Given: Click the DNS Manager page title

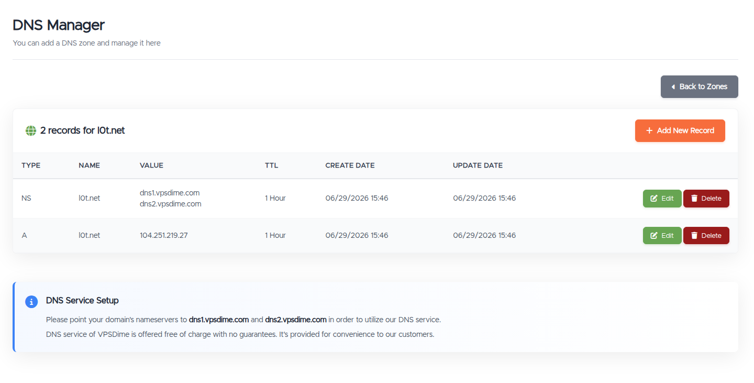Looking at the screenshot, I should pos(59,25).
